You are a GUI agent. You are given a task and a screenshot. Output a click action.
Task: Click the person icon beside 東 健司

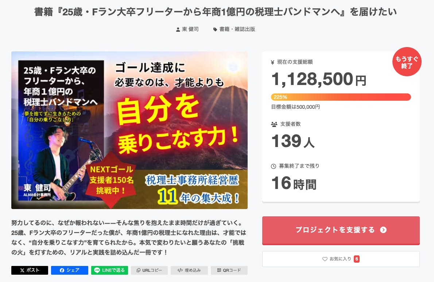[x=178, y=30]
